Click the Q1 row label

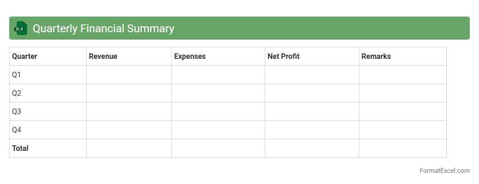[17, 75]
